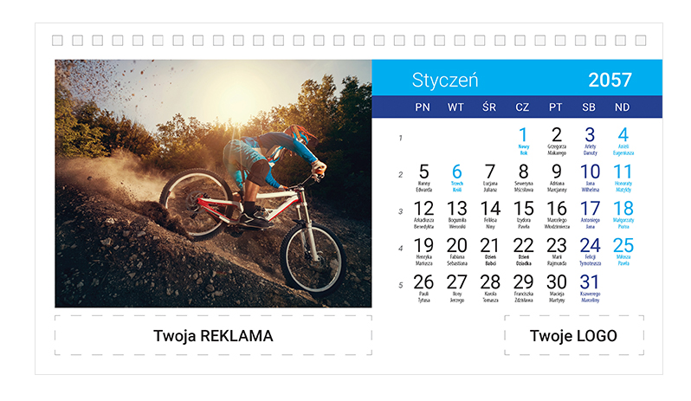691x401 pixels.
Task: Click the SB weekday header
Action: pos(589,107)
